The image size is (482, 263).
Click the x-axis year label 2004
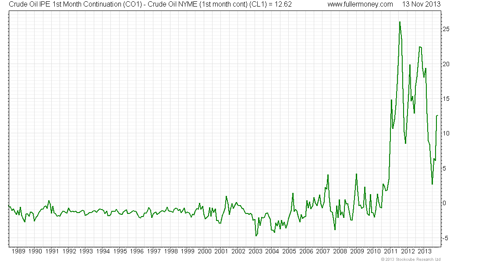click(272, 251)
